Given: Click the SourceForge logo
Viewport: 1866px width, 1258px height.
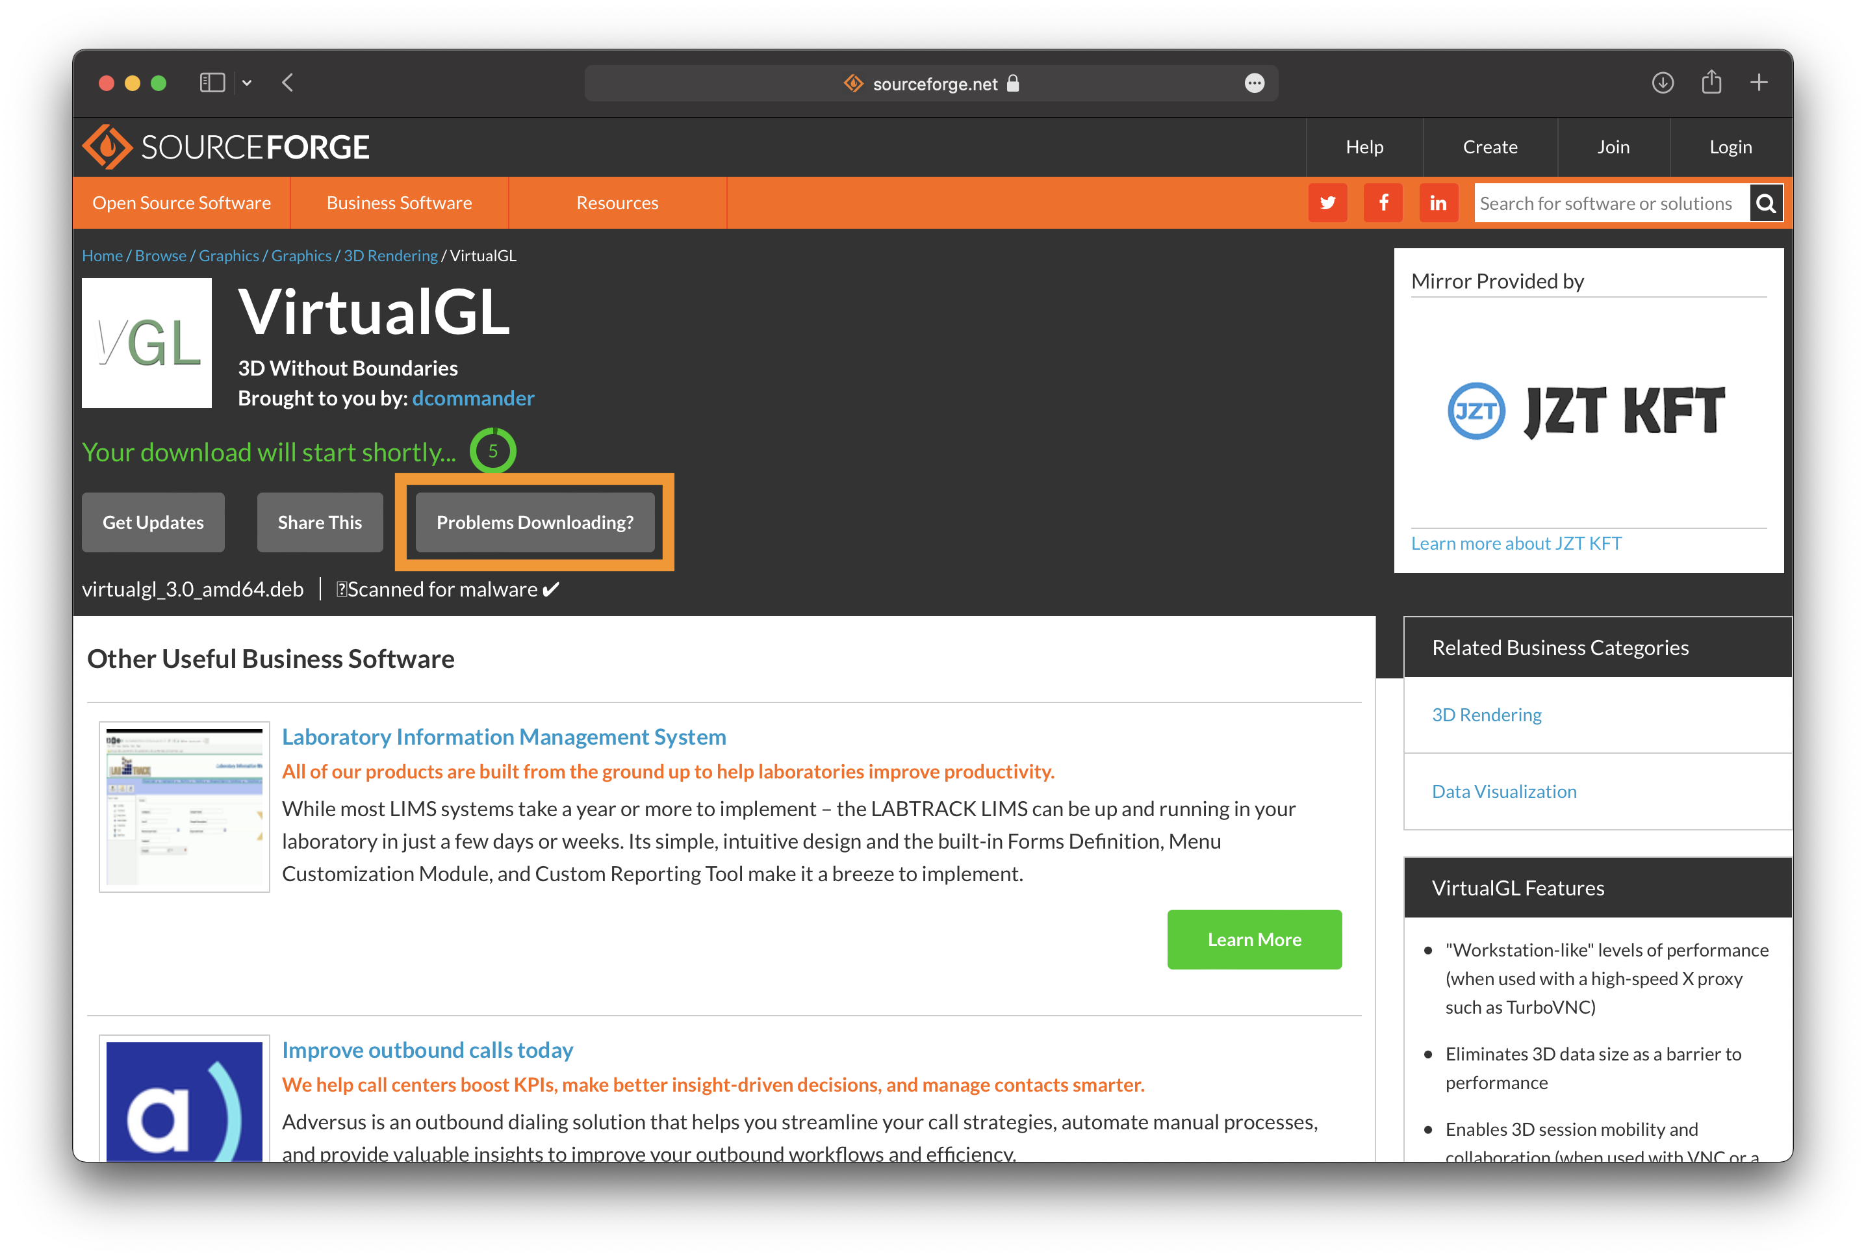Looking at the screenshot, I should (225, 147).
